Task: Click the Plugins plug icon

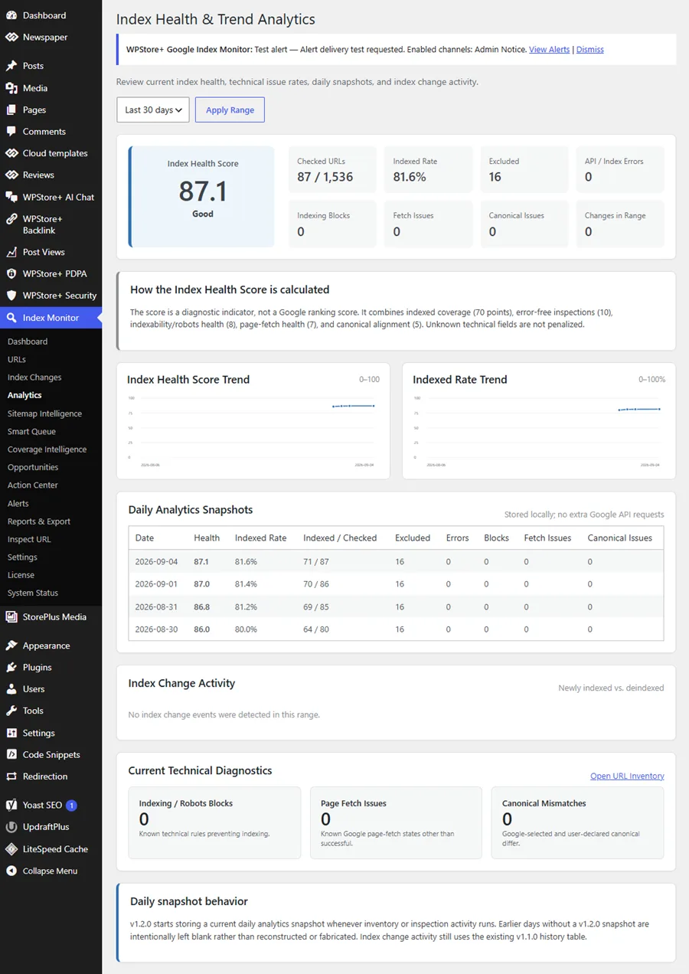Action: click(x=11, y=667)
